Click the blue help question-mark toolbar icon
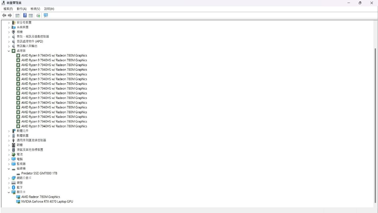 click(25, 15)
